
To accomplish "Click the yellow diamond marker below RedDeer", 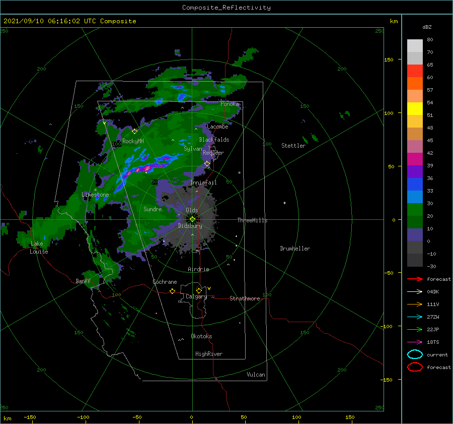I will pyautogui.click(x=207, y=164).
